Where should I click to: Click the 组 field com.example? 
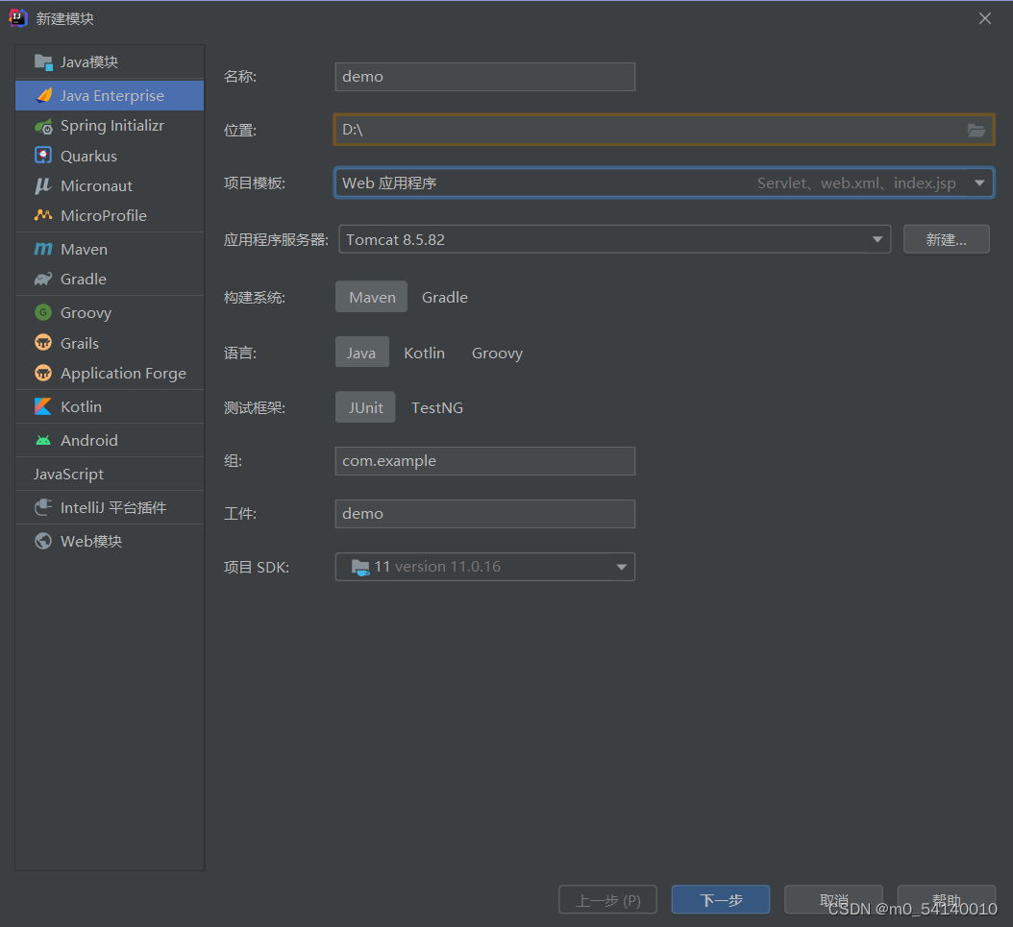coord(484,461)
